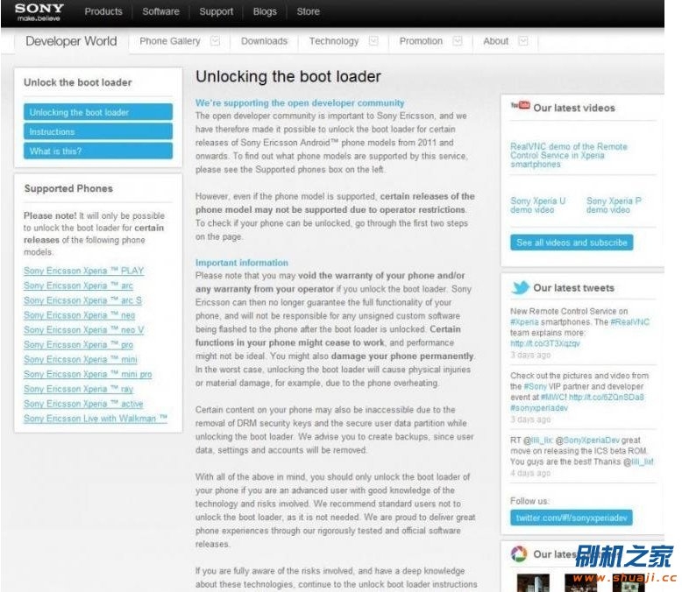The width and height of the screenshot is (682, 592).
Task: Expand the Technology dropdown arrow
Action: (x=373, y=41)
